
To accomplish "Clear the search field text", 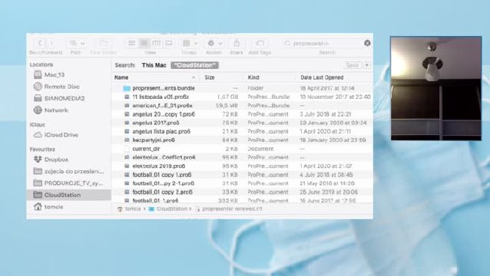I will [367, 43].
